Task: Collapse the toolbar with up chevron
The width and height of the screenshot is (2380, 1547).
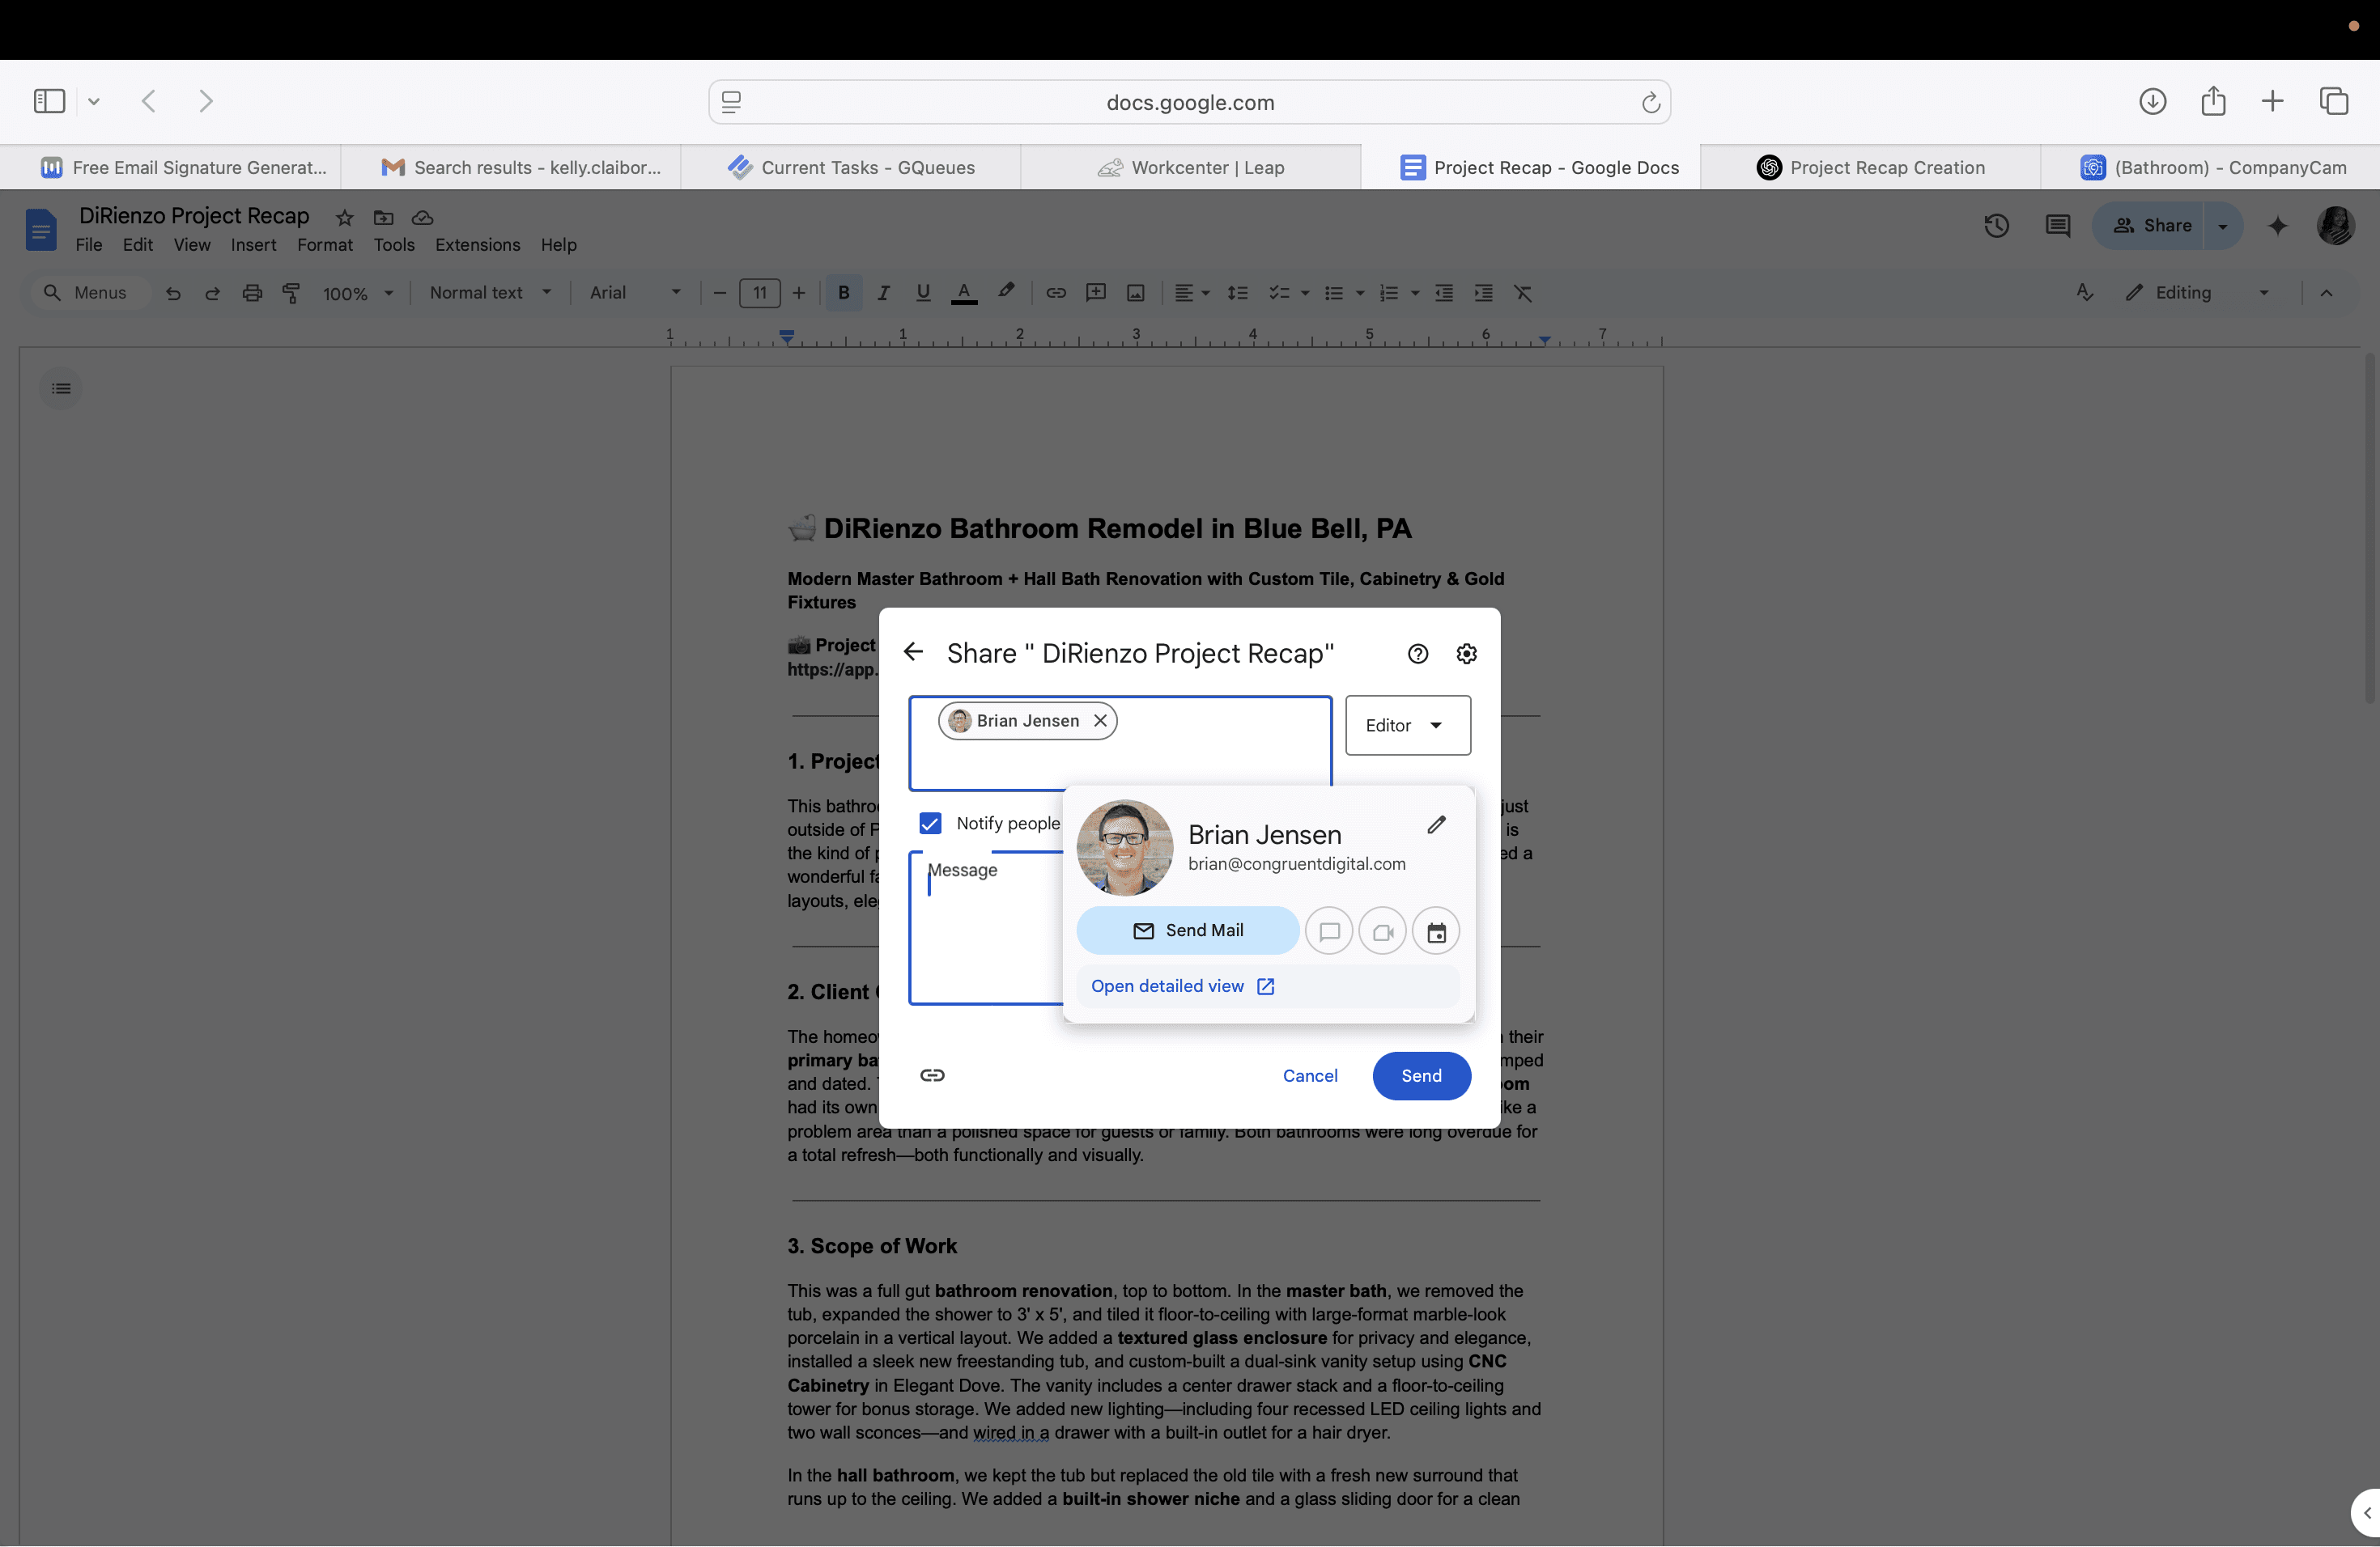Action: 2326,293
